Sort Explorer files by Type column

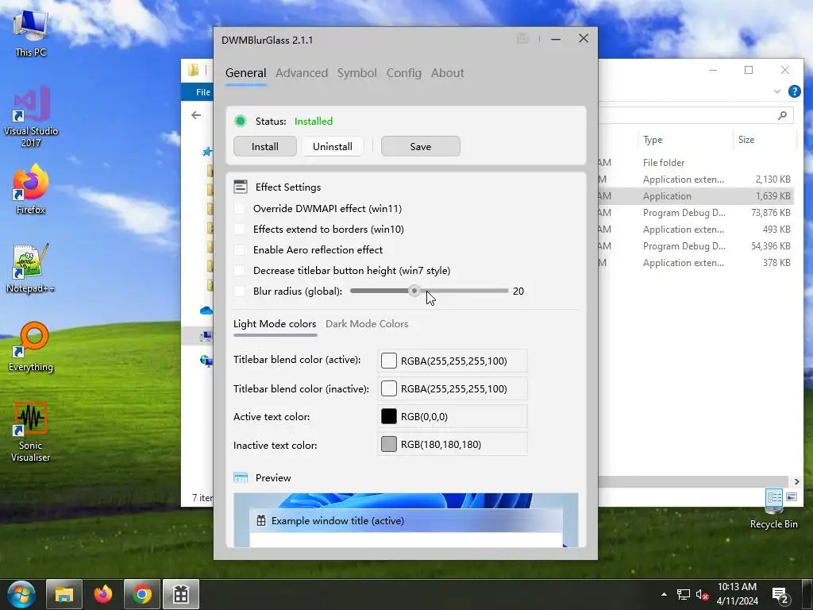pos(685,140)
